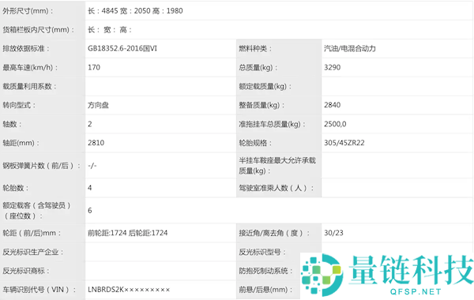Click the 轴距(mm) label
This screenshot has width=474, height=300.
tap(21, 143)
